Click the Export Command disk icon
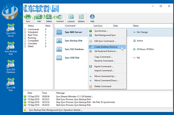The width and height of the screenshot is (174, 115). point(91,66)
